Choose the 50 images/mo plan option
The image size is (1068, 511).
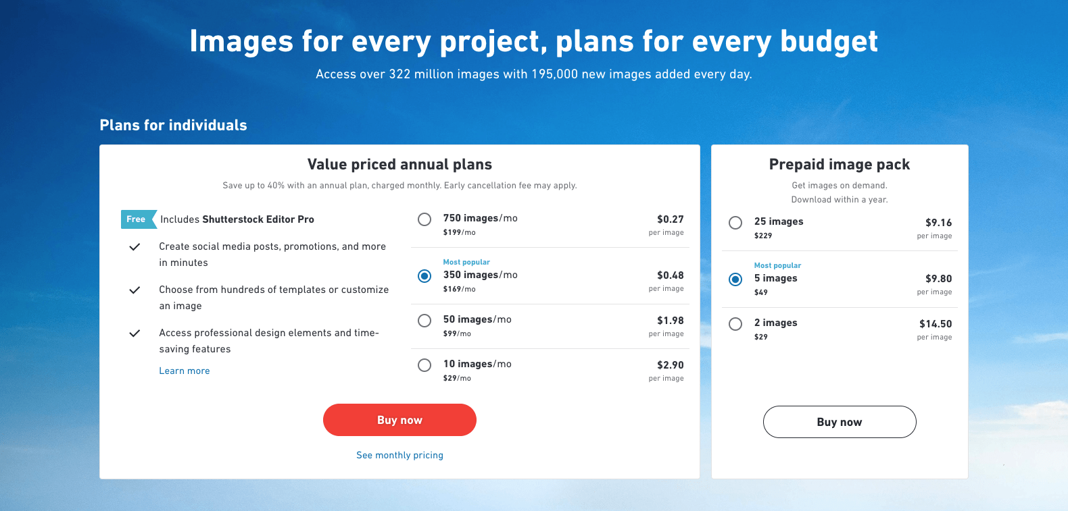(x=424, y=321)
